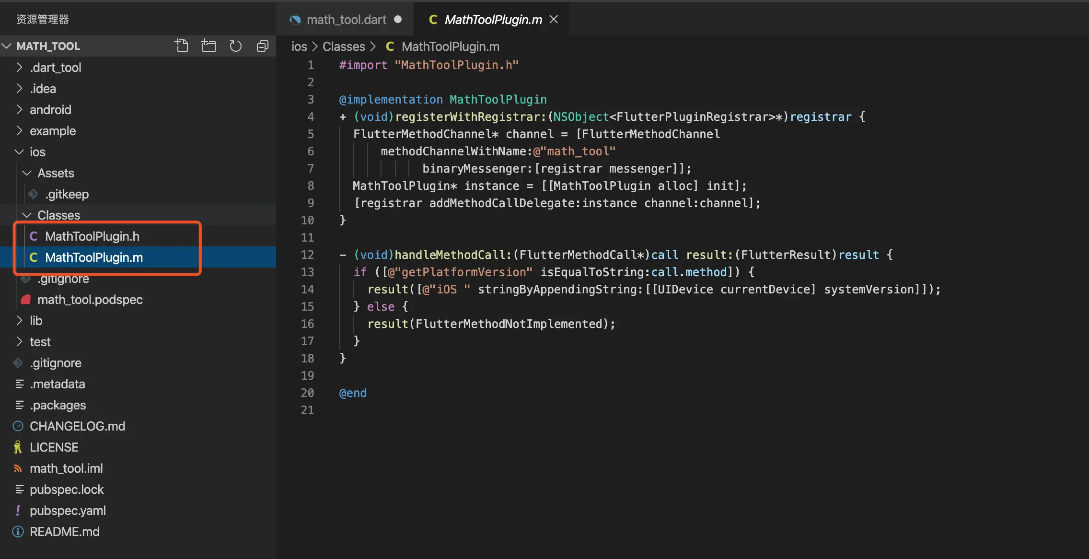Collapse the Classes folder
The height and width of the screenshot is (559, 1089).
(58, 215)
